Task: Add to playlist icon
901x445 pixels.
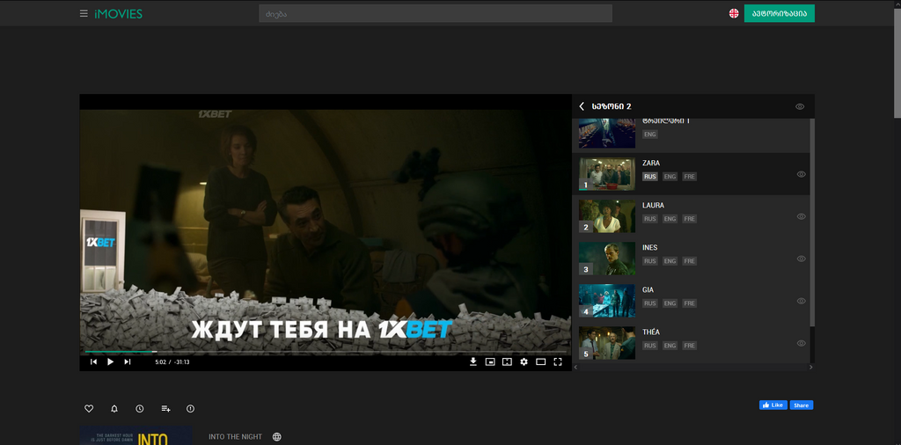Action: coord(165,409)
